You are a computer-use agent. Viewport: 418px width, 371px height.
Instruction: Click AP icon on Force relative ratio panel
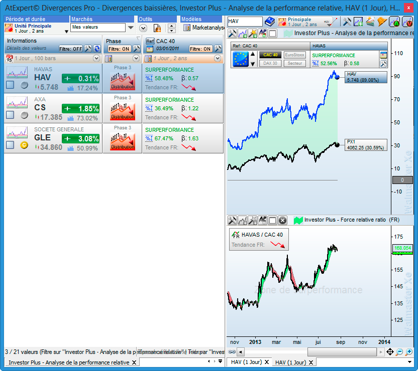point(263,220)
